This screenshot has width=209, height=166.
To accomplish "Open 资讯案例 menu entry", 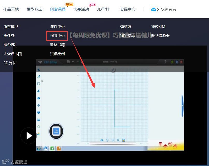I will pos(57,54).
